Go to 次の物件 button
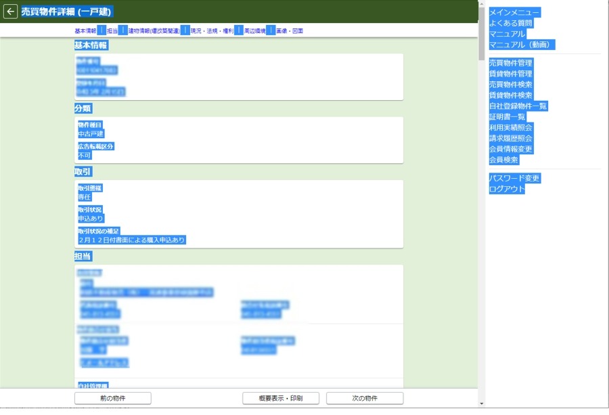This screenshot has height=415, width=609. (364, 398)
